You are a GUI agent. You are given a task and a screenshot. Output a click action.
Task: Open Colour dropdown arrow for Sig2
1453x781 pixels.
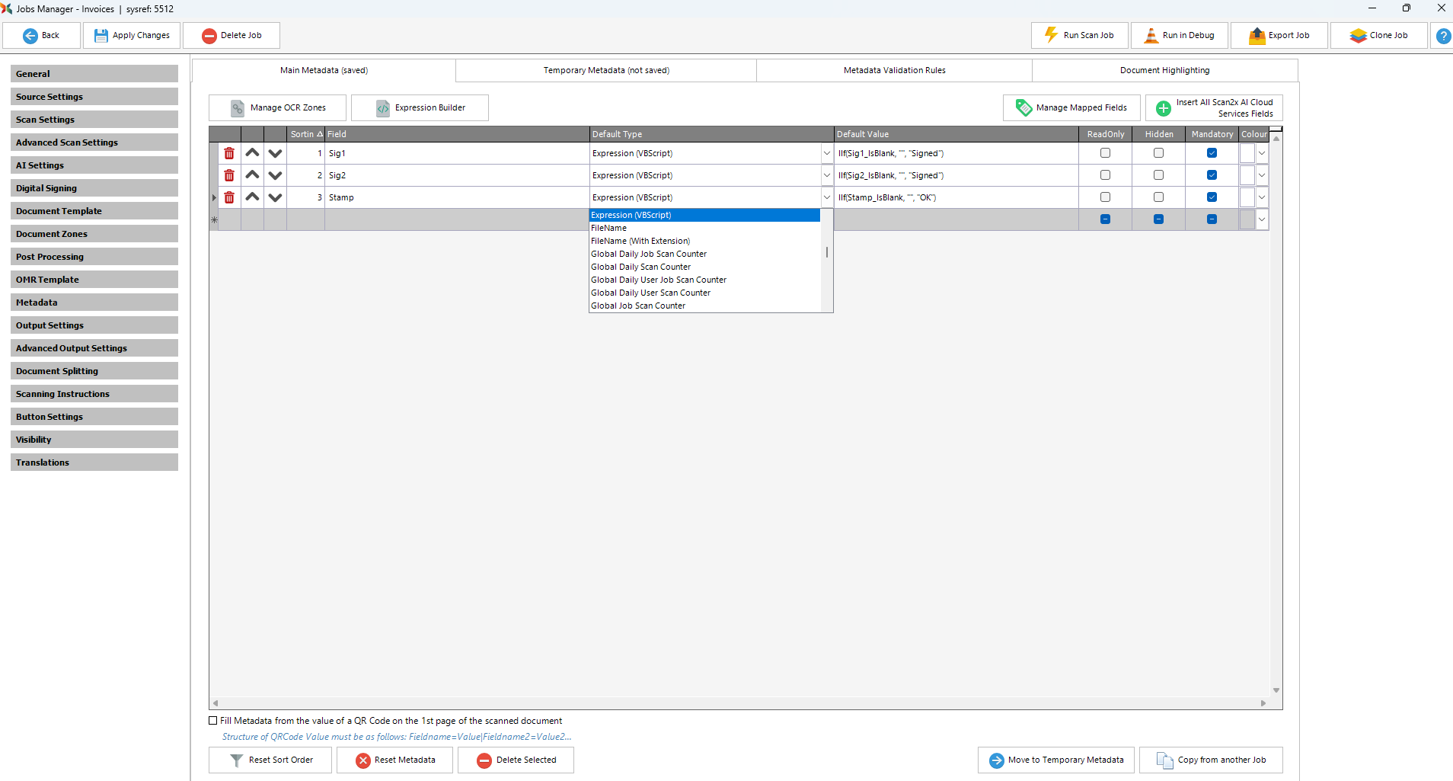pos(1262,175)
